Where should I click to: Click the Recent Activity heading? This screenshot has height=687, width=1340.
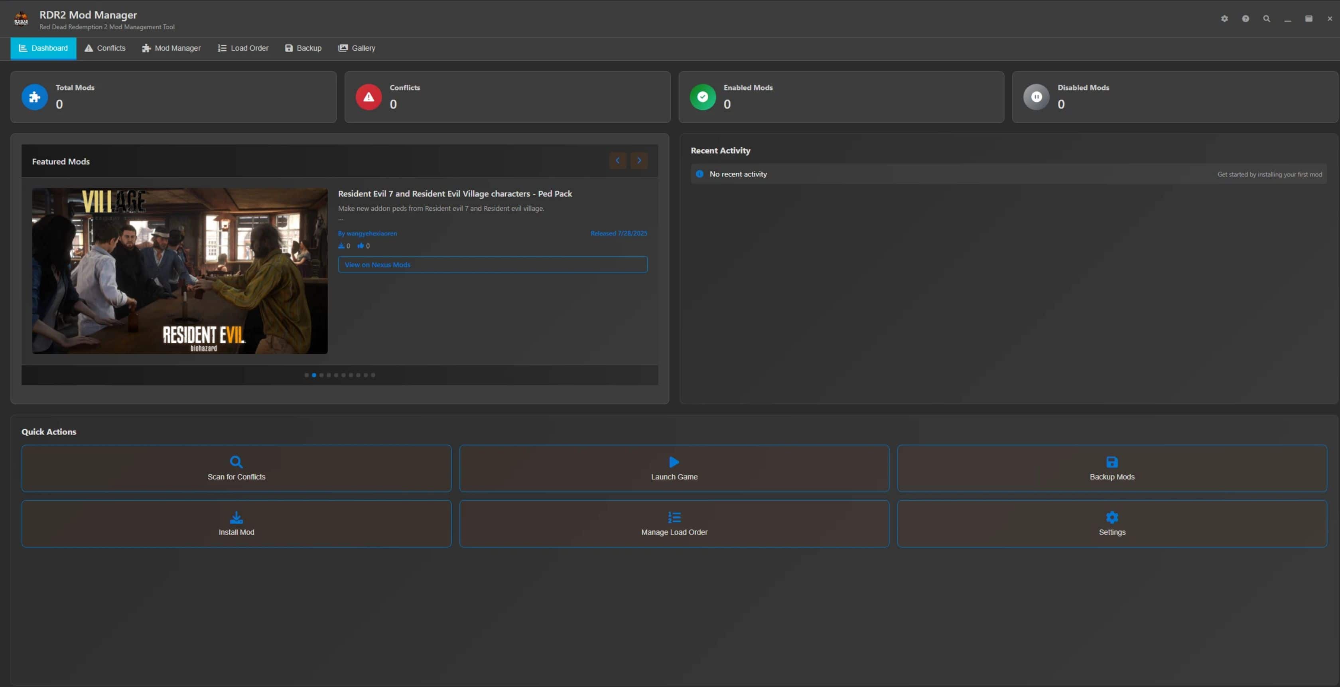coord(721,150)
